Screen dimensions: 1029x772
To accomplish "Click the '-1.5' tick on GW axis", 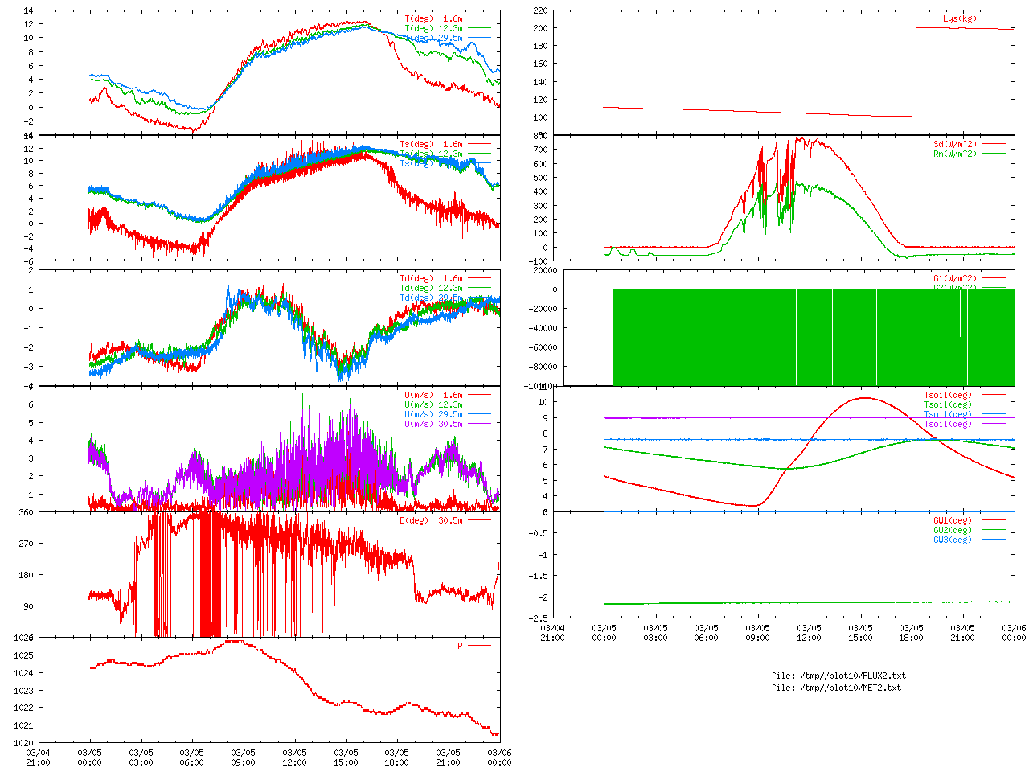I will [538, 576].
